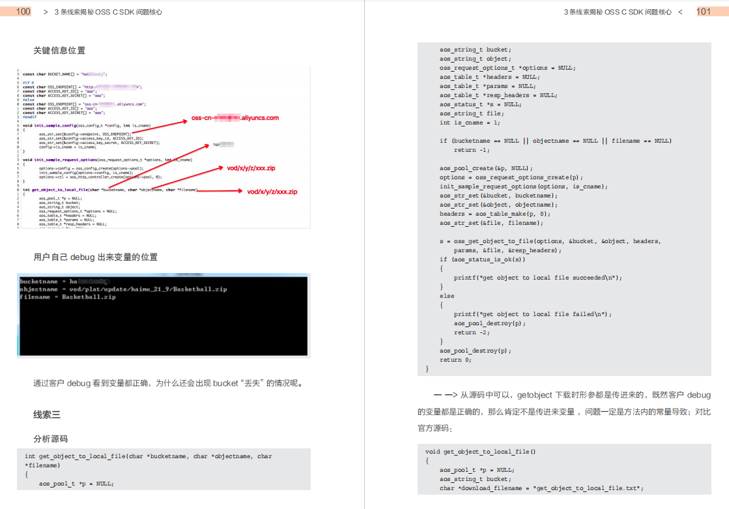Click the < chevron in right page header
The image size is (729, 509).
pyautogui.click(x=680, y=12)
